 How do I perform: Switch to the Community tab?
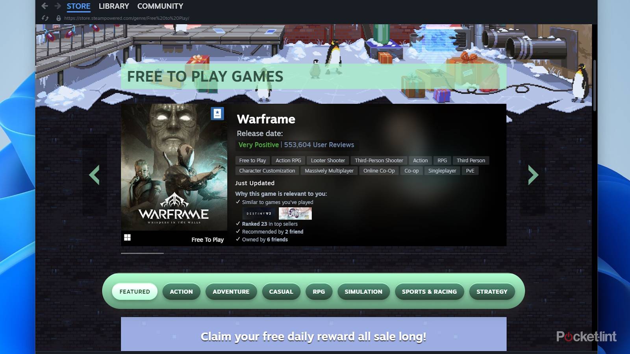pos(160,6)
